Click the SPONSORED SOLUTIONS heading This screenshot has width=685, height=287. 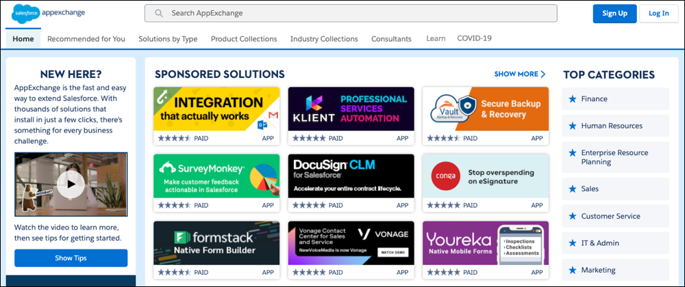point(220,74)
